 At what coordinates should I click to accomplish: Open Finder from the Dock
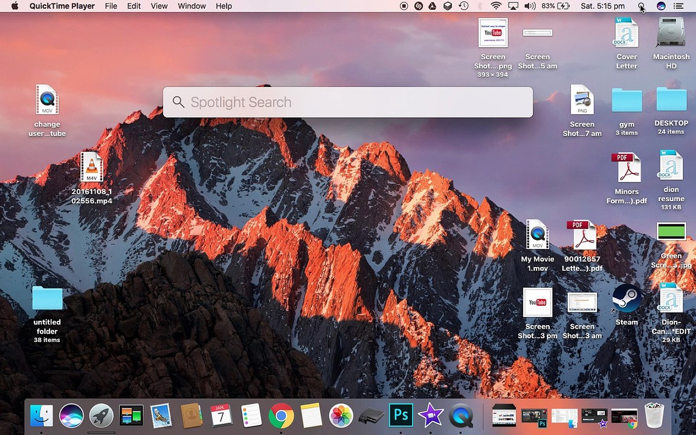(x=41, y=416)
